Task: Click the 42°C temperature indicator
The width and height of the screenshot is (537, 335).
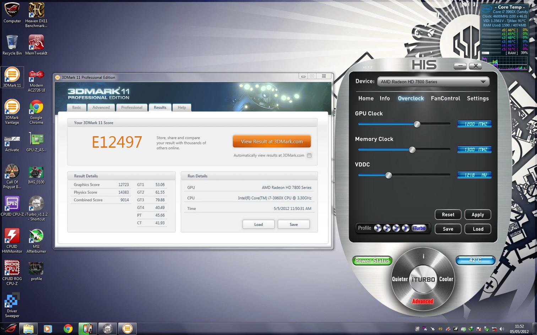Action: tap(475, 260)
